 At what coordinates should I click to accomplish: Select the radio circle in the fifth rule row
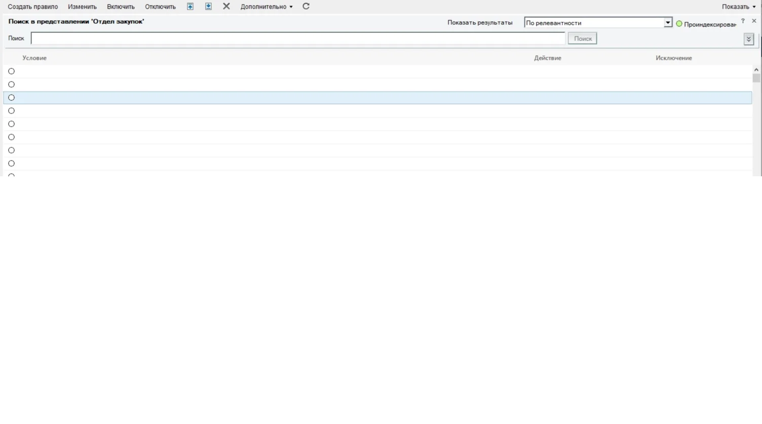(x=11, y=124)
